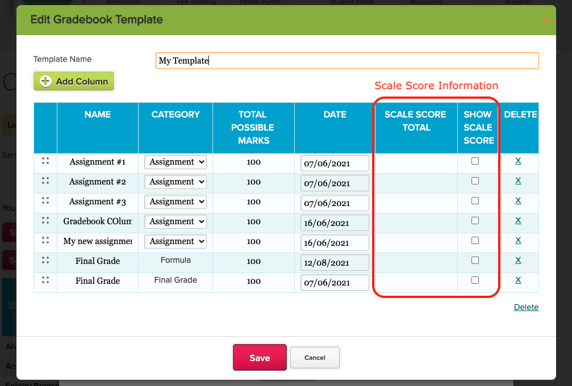Click the TOTAL POSSIBLE MARKS header
The height and width of the screenshot is (386, 572).
(253, 128)
